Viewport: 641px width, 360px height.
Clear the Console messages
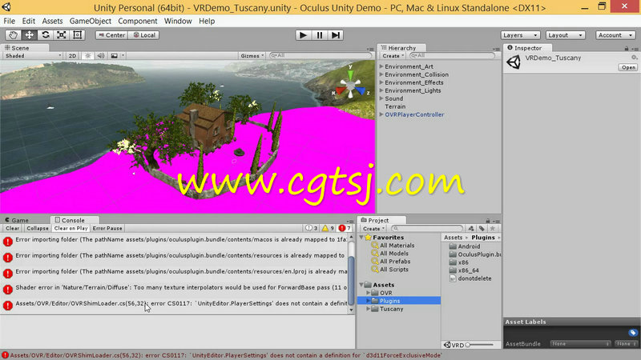(x=12, y=228)
